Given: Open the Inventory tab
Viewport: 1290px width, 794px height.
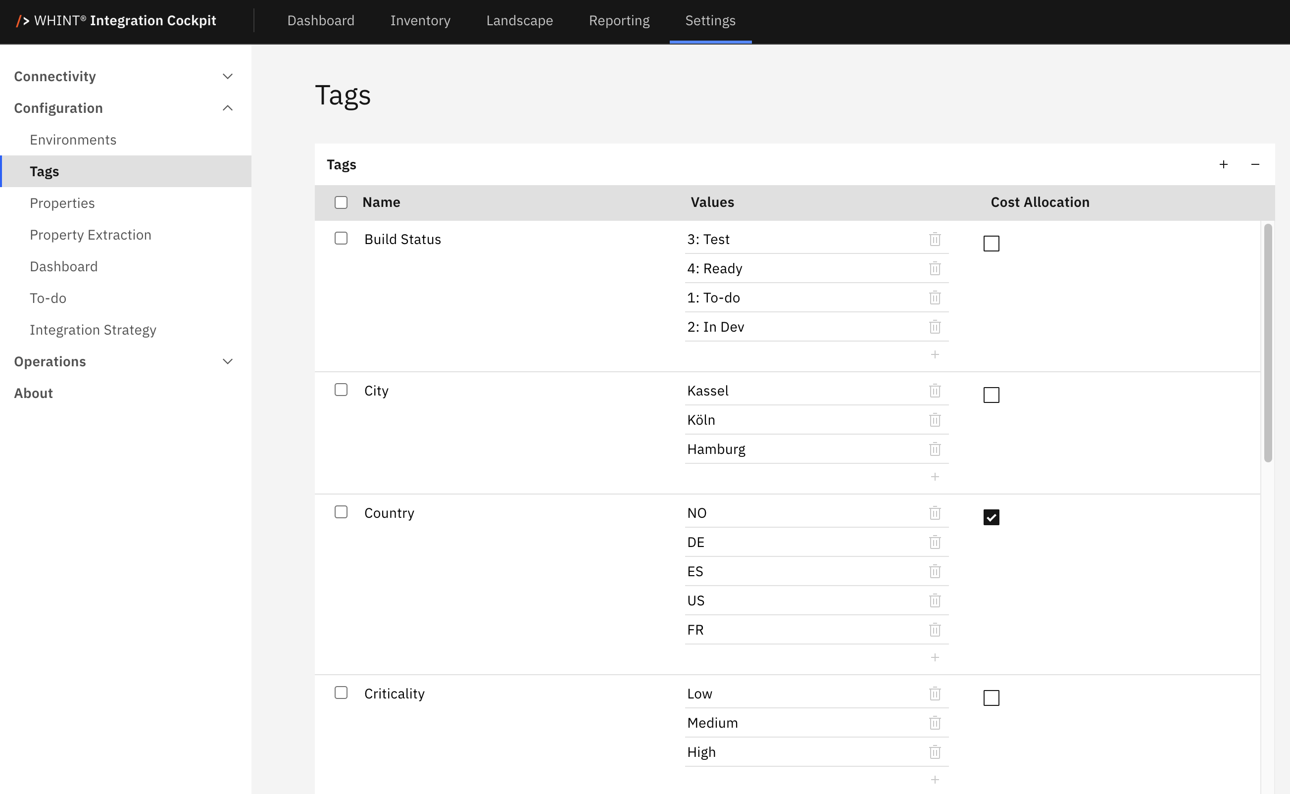Looking at the screenshot, I should click(420, 20).
